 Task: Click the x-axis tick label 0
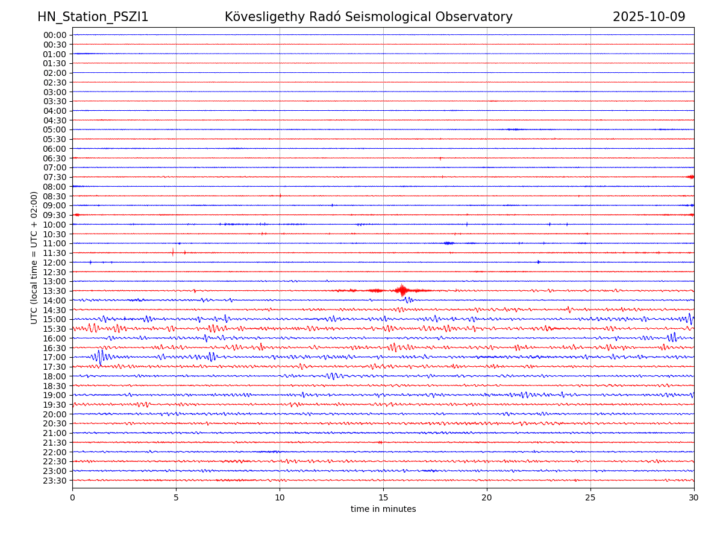tap(72, 498)
